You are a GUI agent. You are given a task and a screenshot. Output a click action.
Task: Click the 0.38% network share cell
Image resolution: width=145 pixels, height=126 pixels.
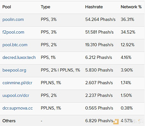(127, 108)
